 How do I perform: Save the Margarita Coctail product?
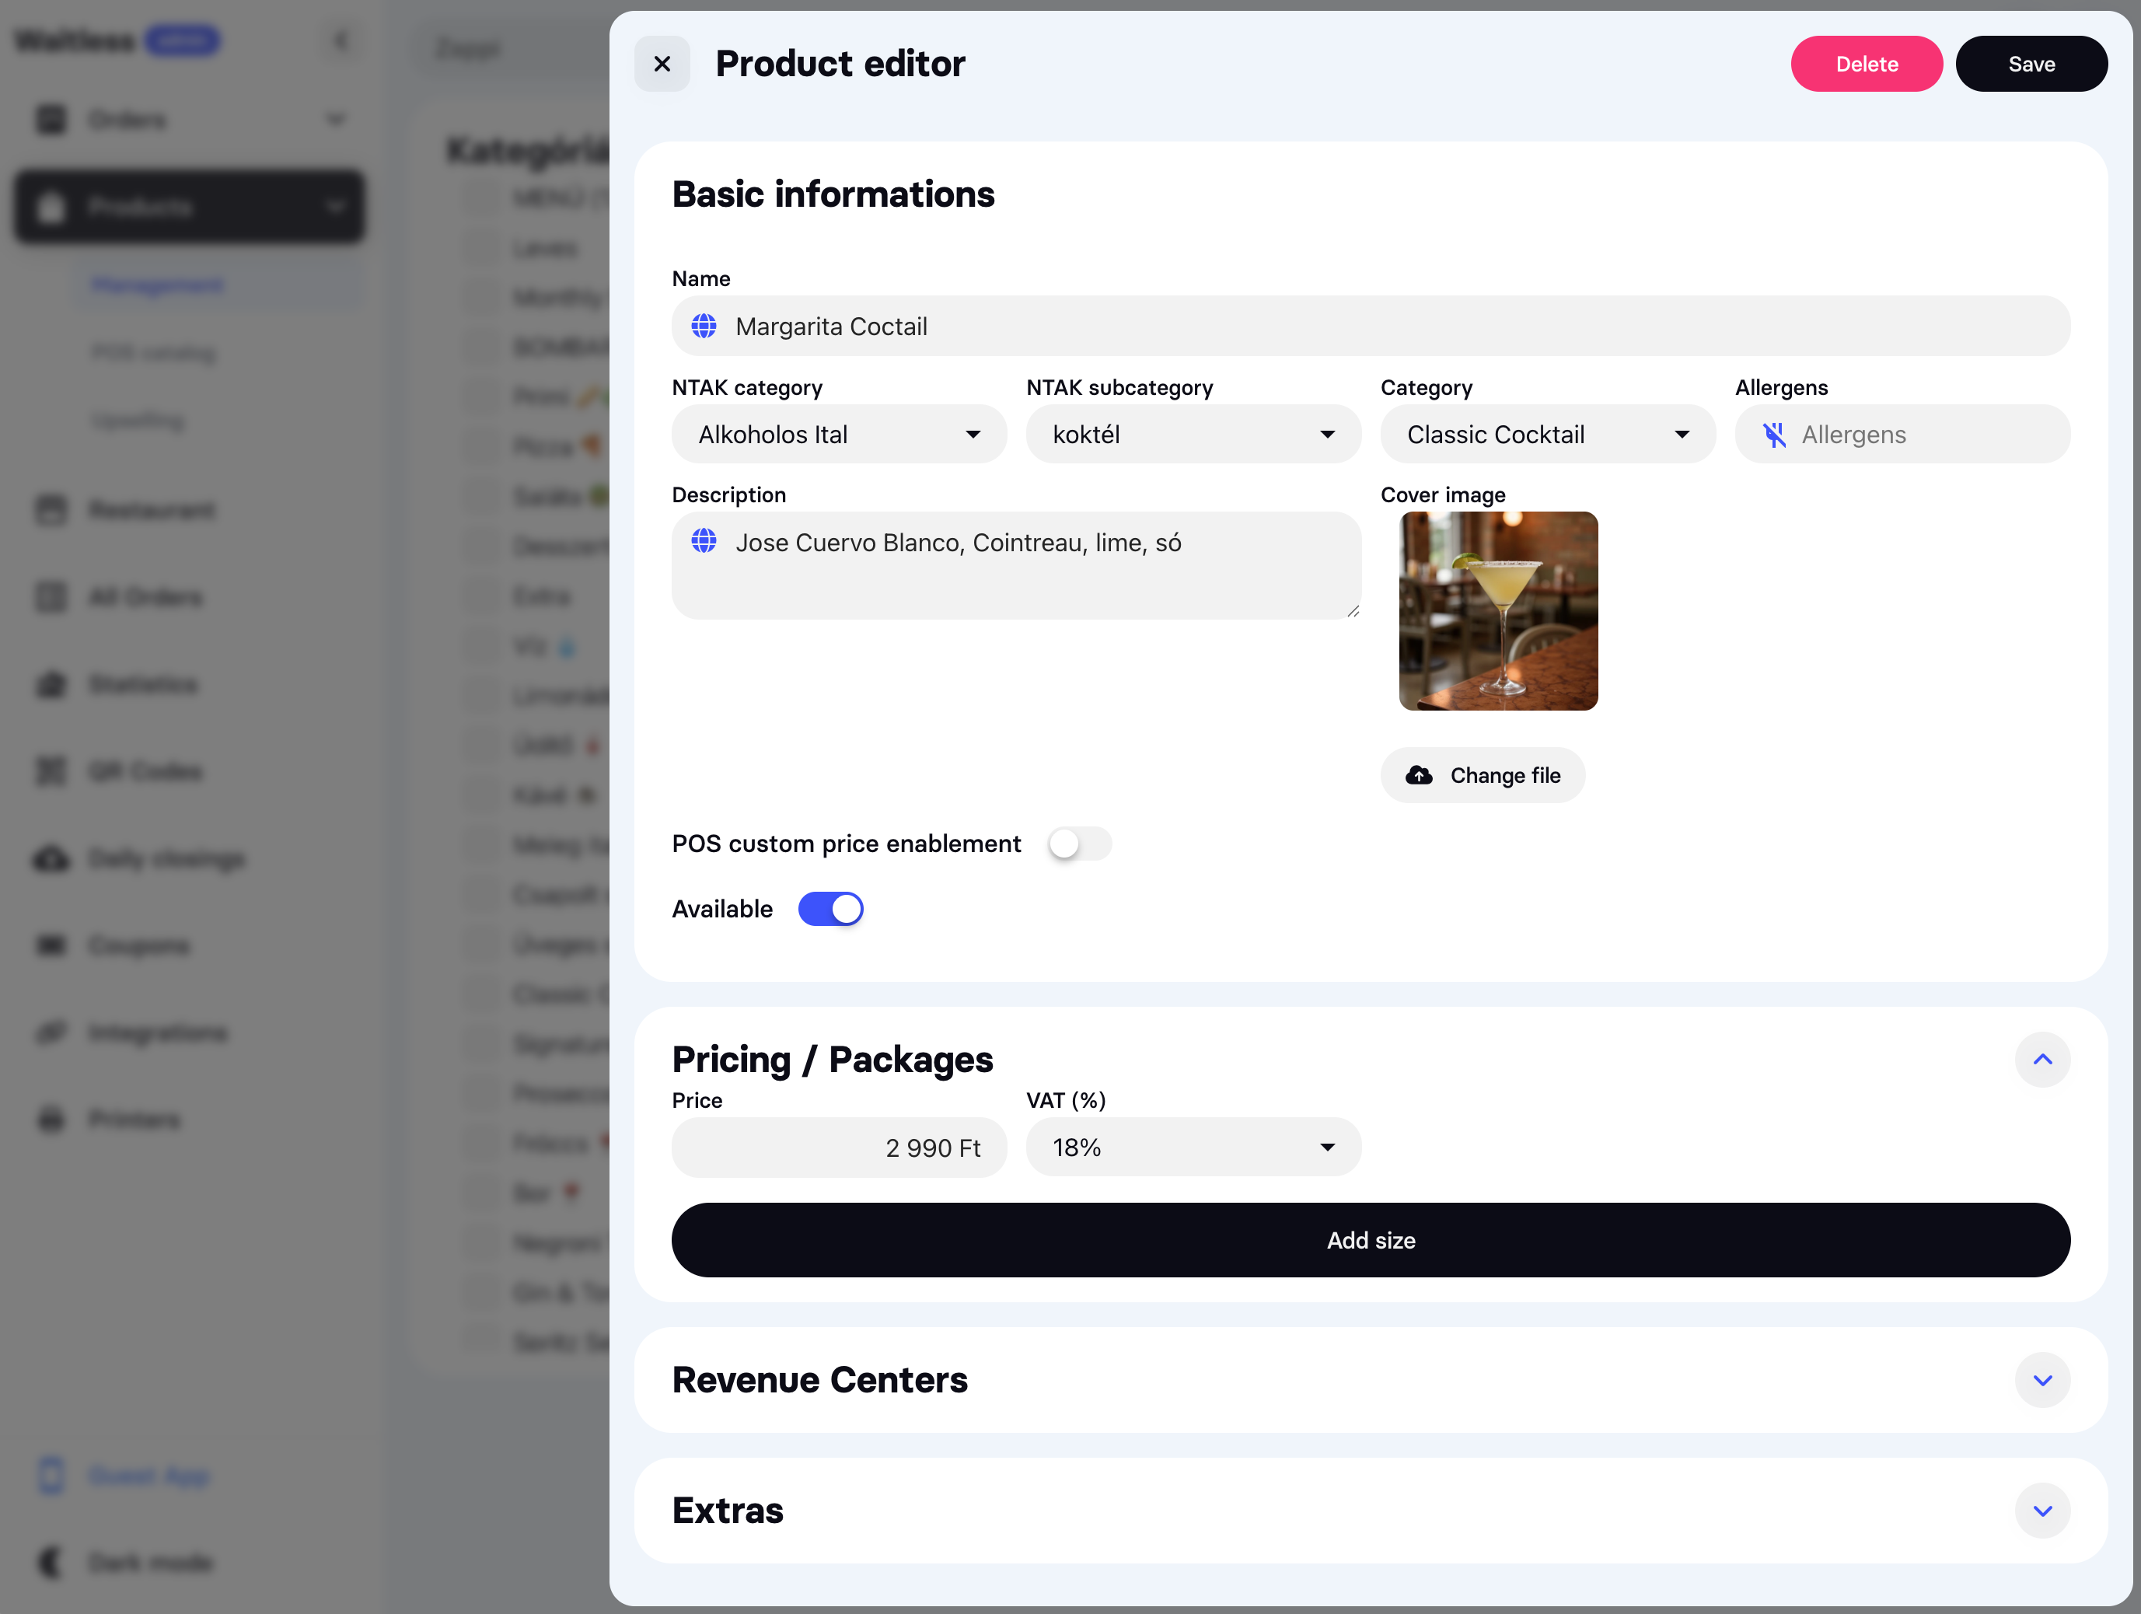point(2031,63)
